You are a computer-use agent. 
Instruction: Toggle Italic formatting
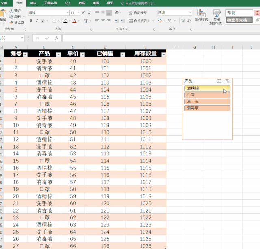click(x=37, y=21)
